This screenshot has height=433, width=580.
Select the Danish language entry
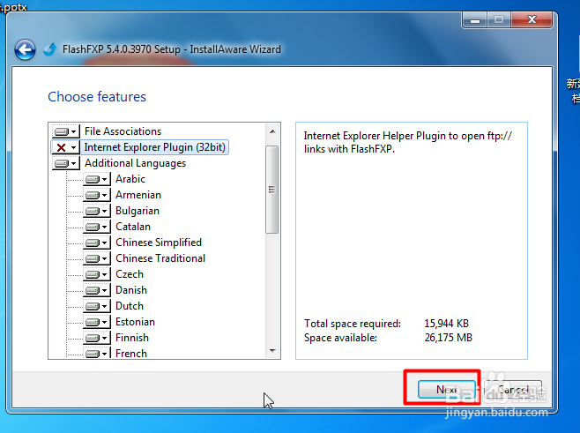(x=131, y=290)
